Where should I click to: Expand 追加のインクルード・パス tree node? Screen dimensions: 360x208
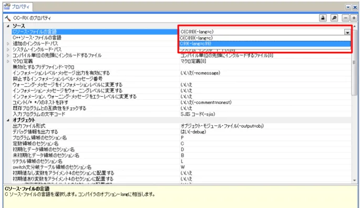8,44
